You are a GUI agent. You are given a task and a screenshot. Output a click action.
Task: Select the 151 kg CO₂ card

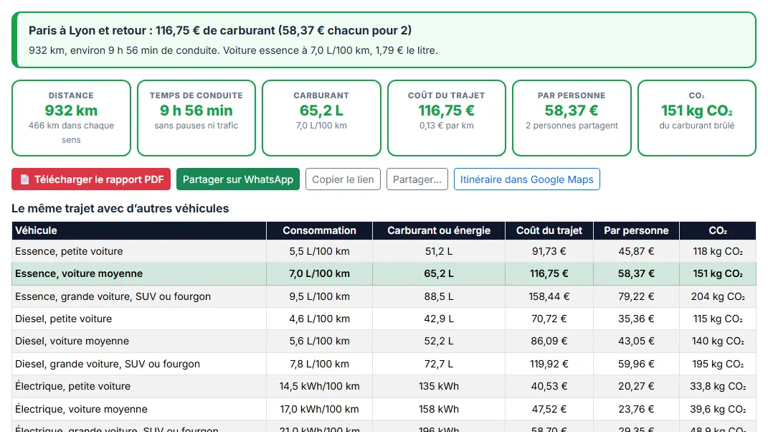tap(696, 118)
